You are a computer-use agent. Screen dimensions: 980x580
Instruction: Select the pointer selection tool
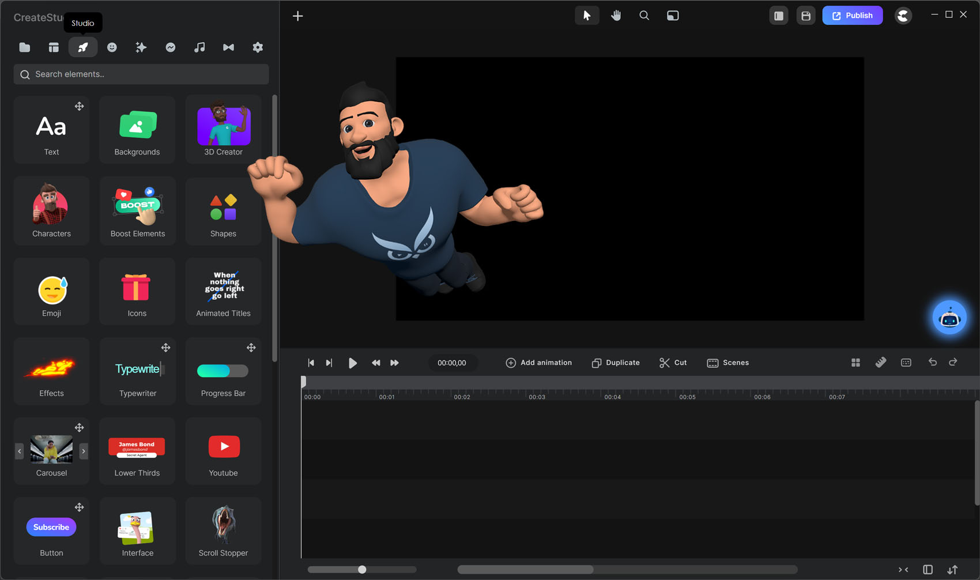(587, 16)
